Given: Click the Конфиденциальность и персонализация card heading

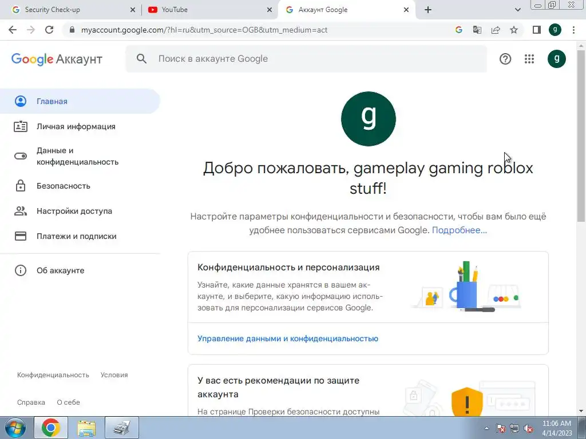Looking at the screenshot, I should (x=288, y=268).
